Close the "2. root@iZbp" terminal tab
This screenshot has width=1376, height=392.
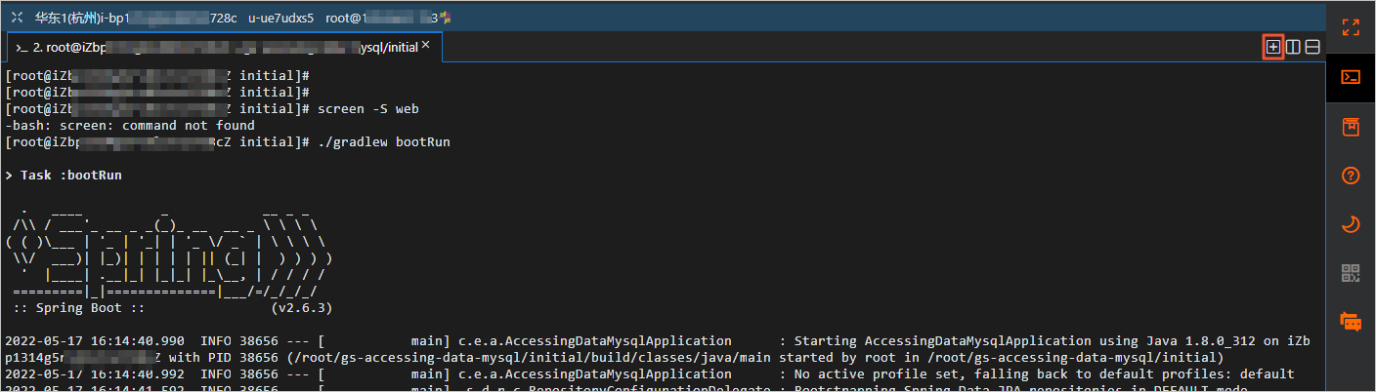(425, 45)
